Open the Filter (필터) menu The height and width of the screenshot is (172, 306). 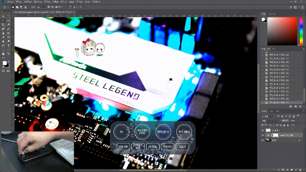coord(63,2)
